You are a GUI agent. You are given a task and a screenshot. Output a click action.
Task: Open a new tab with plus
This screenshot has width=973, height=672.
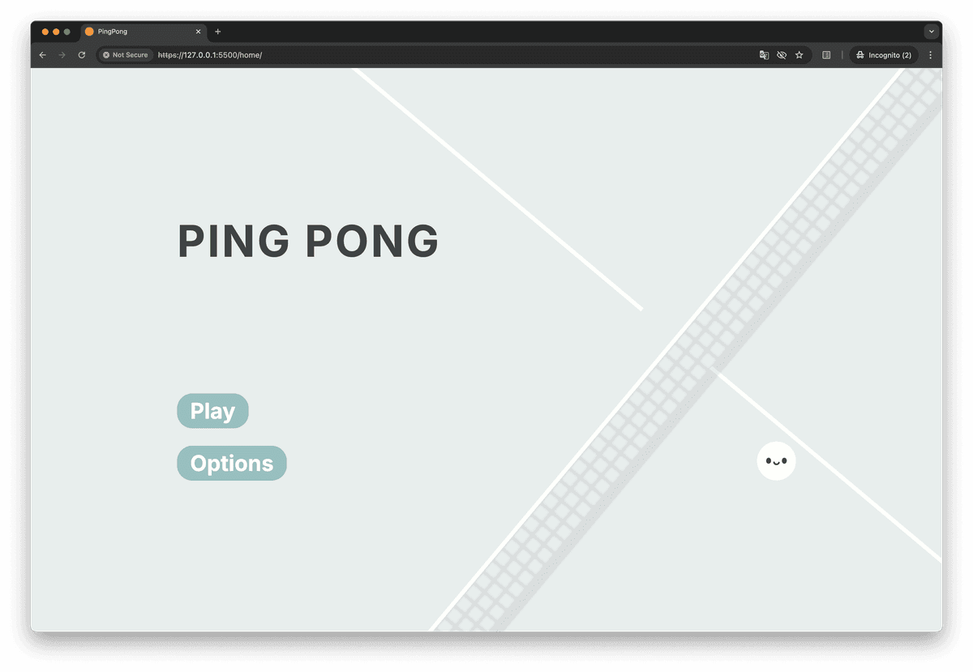click(217, 32)
